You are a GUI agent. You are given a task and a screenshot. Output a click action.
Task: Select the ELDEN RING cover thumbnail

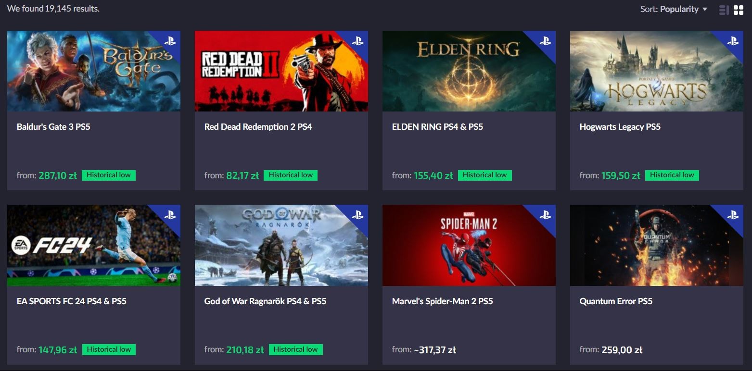[x=469, y=71]
